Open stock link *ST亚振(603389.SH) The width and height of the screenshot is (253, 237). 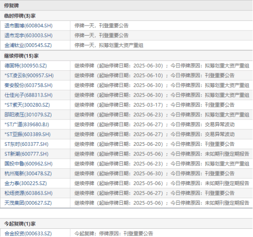[27, 134]
